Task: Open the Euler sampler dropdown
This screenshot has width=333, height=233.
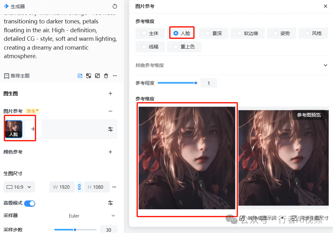Action: click(x=92, y=216)
